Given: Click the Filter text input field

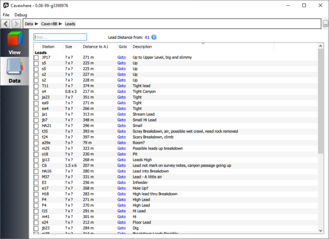Looking at the screenshot, I should coord(60,37).
